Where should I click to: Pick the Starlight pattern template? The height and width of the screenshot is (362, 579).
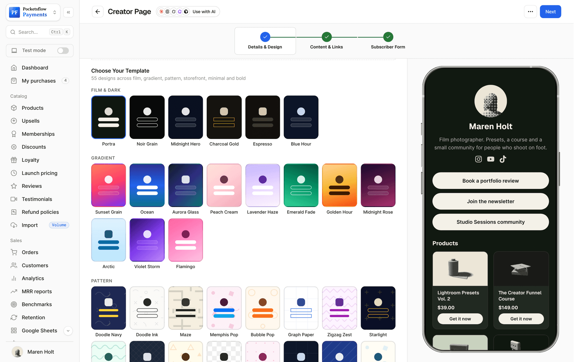pyautogui.click(x=378, y=308)
